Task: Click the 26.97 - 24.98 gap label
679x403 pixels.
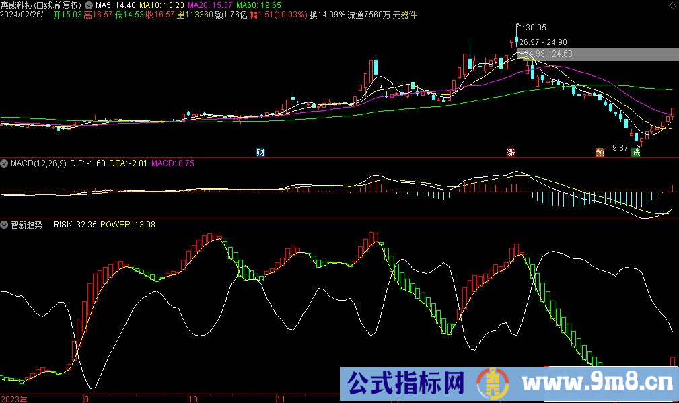Action: 543,42
